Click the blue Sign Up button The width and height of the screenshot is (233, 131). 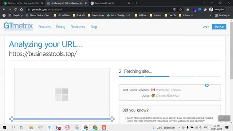(219, 27)
